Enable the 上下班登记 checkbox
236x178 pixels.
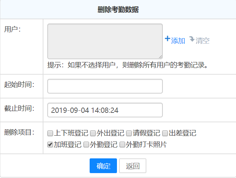click(x=50, y=133)
